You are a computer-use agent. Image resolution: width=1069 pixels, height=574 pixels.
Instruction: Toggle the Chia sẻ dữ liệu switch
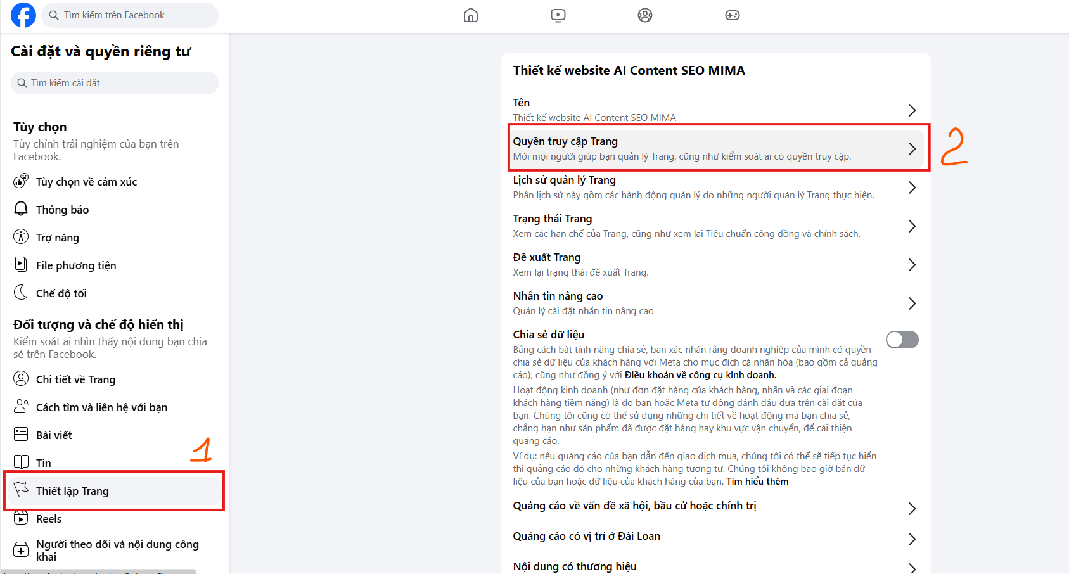(x=902, y=340)
